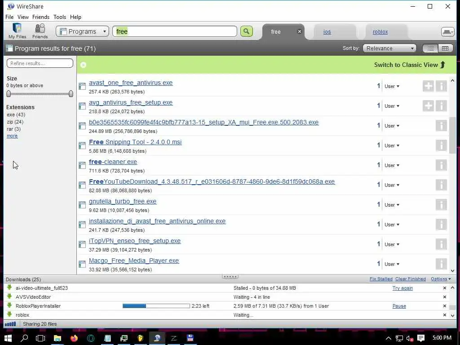Expand User dropdown for free-cleaner.exe
Screen dimensions: 460x345
click(x=392, y=165)
